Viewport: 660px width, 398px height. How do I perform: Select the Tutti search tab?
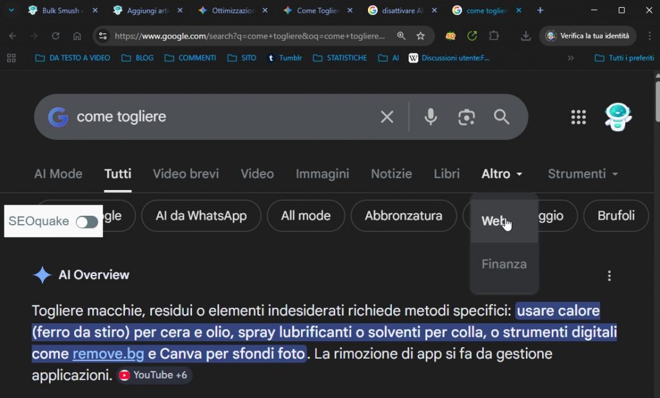point(118,174)
